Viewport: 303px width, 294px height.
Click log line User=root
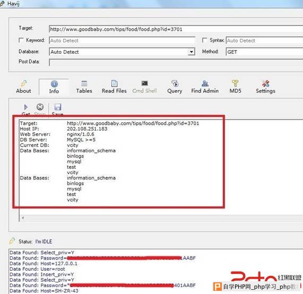(x=37, y=269)
